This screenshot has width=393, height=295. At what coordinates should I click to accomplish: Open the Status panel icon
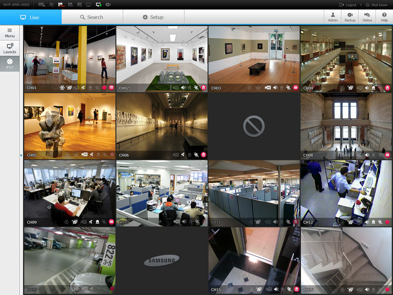pos(367,17)
